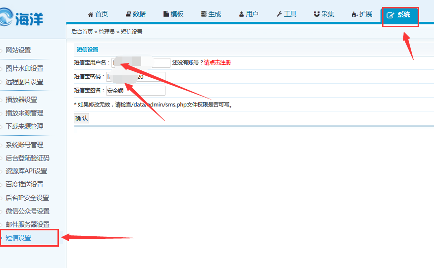This screenshot has width=434, height=268.
Task: Open 网站设置 in the sidebar
Action: [18, 50]
